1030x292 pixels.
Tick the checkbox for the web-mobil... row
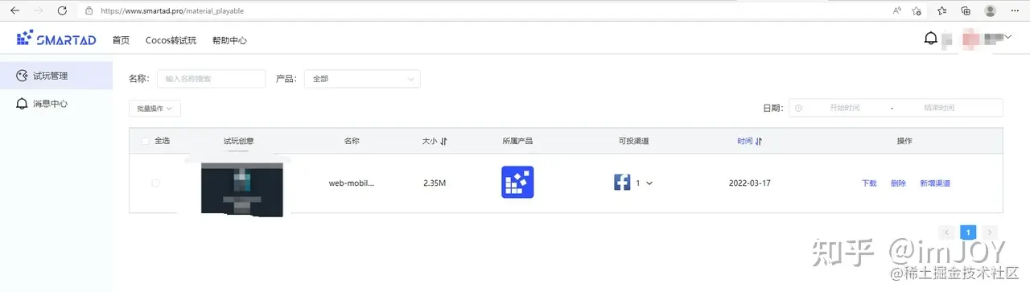[155, 183]
